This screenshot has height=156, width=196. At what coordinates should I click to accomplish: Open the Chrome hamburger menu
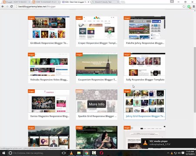[194, 6]
